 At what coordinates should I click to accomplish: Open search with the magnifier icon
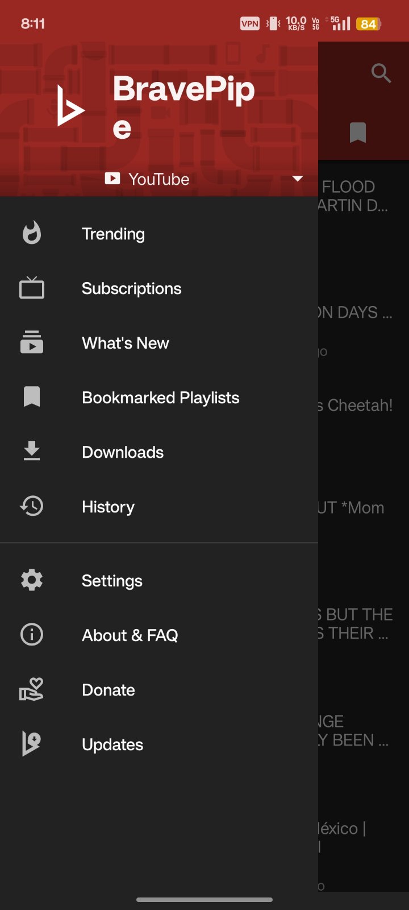[x=381, y=73]
